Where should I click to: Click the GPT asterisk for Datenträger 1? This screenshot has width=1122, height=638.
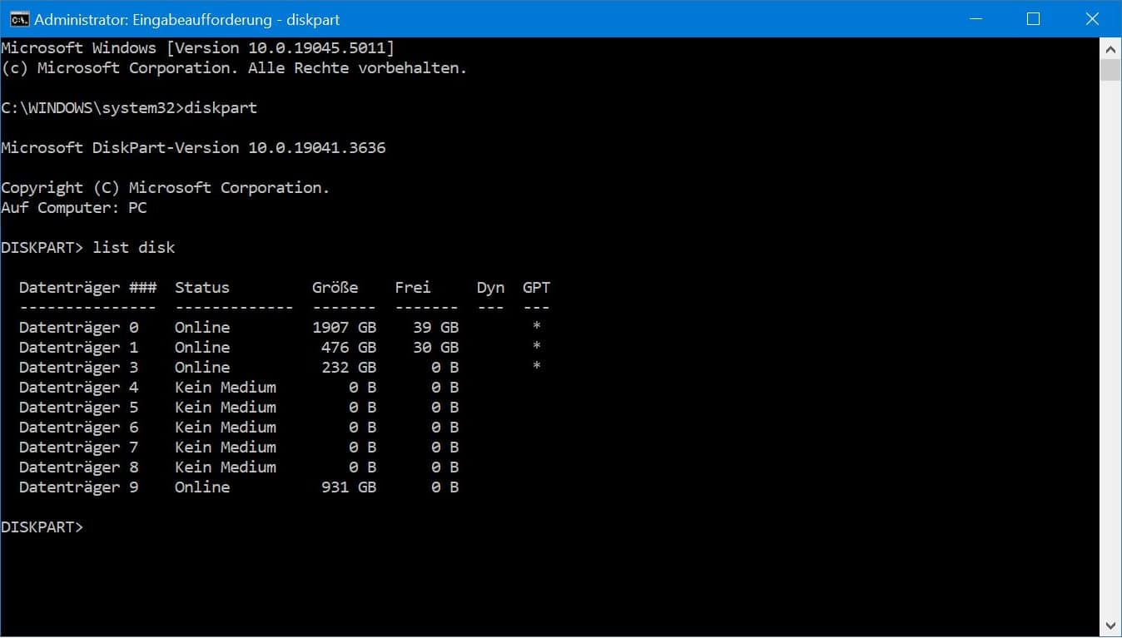(537, 347)
